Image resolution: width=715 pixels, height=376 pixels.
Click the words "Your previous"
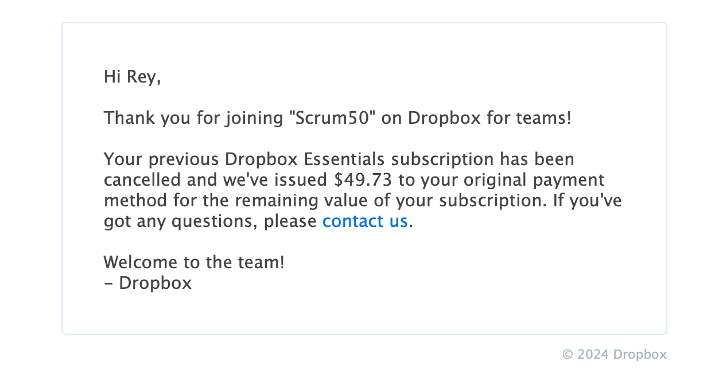pos(161,159)
